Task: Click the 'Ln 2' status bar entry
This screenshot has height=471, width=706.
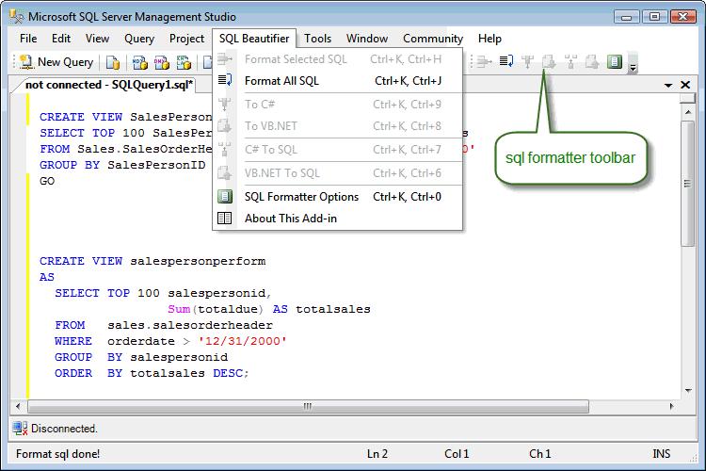Action: 377,454
